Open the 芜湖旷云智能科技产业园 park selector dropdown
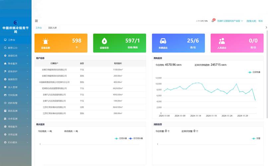The image size is (268, 166). tap(230, 21)
